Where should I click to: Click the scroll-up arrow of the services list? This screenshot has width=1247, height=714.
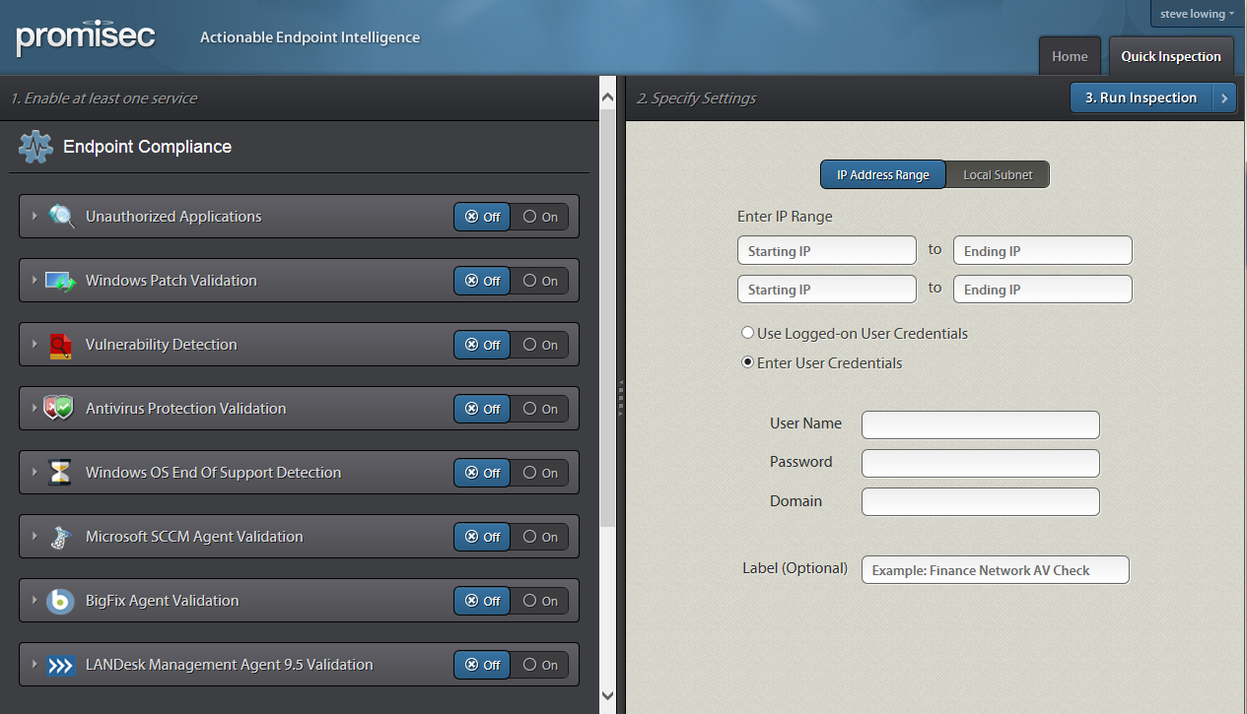tap(607, 97)
